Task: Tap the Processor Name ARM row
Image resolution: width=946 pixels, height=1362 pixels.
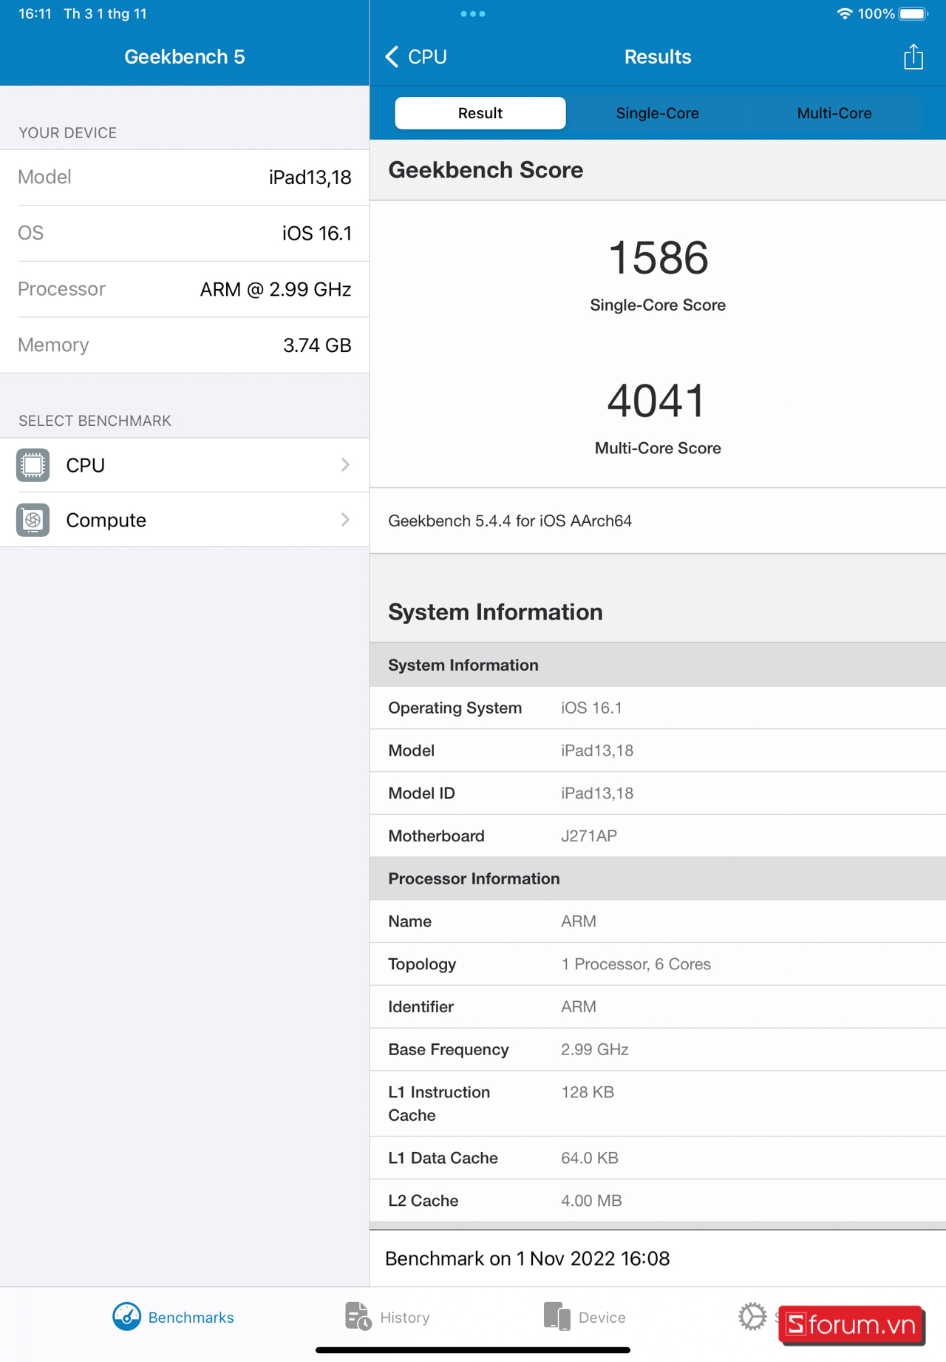Action: [x=658, y=921]
